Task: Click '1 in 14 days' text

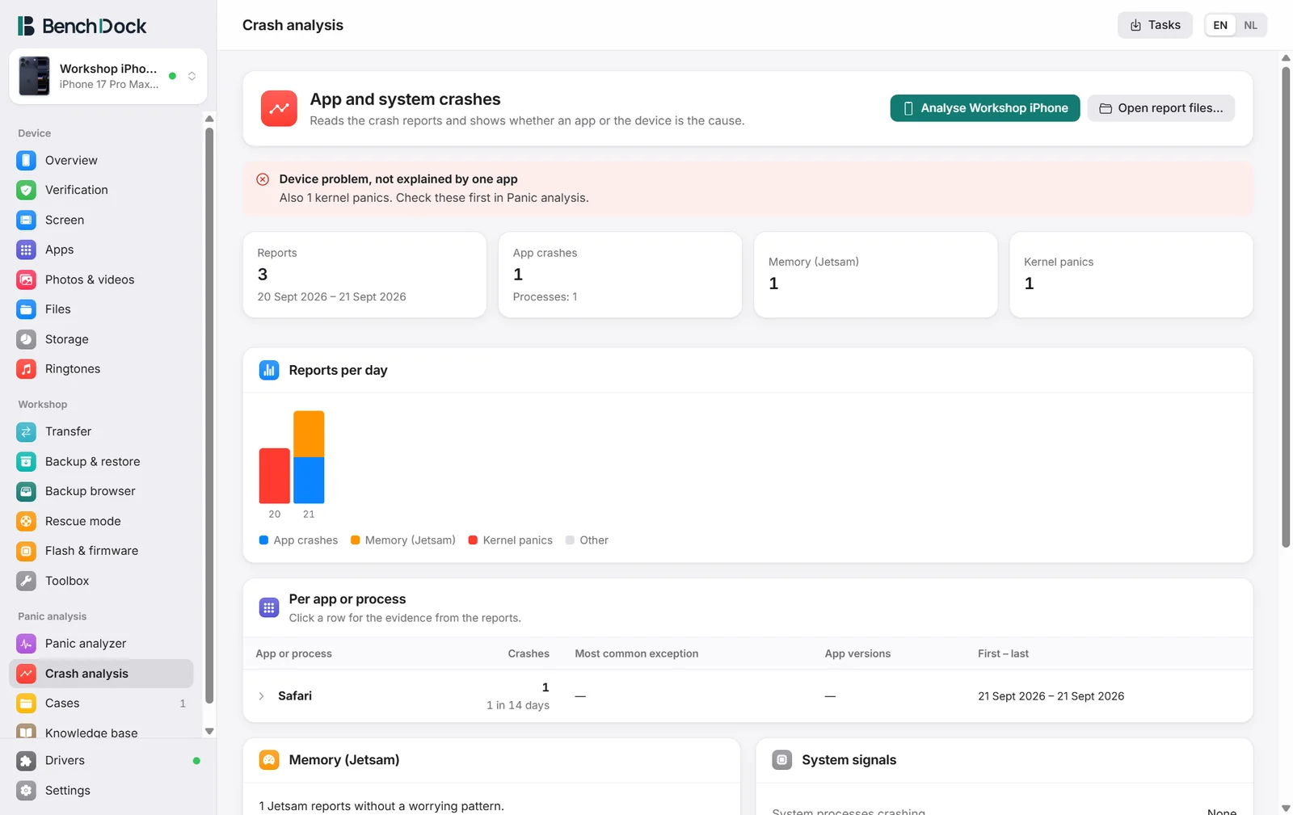Action: [518, 705]
